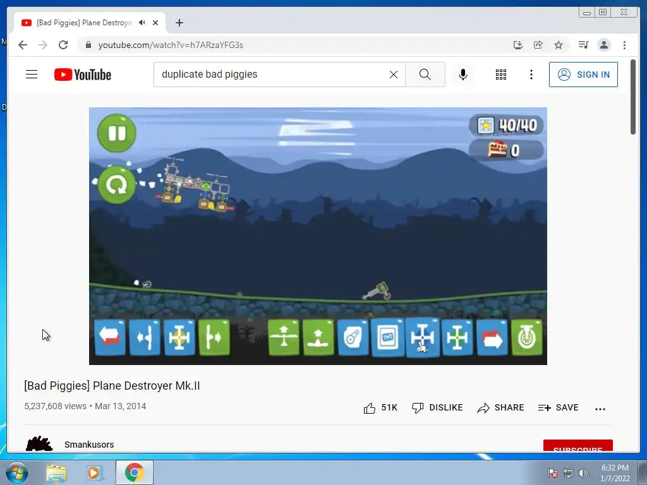Open Windows Media Player from taskbar
The height and width of the screenshot is (485, 647).
pos(94,472)
